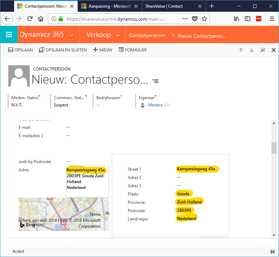Image resolution: width=279 pixels, height=257 pixels.
Task: Go to previous record with up arrow
Action: point(241,50)
